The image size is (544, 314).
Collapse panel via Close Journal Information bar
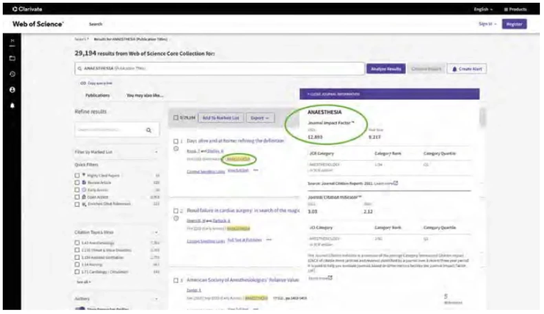[389, 94]
